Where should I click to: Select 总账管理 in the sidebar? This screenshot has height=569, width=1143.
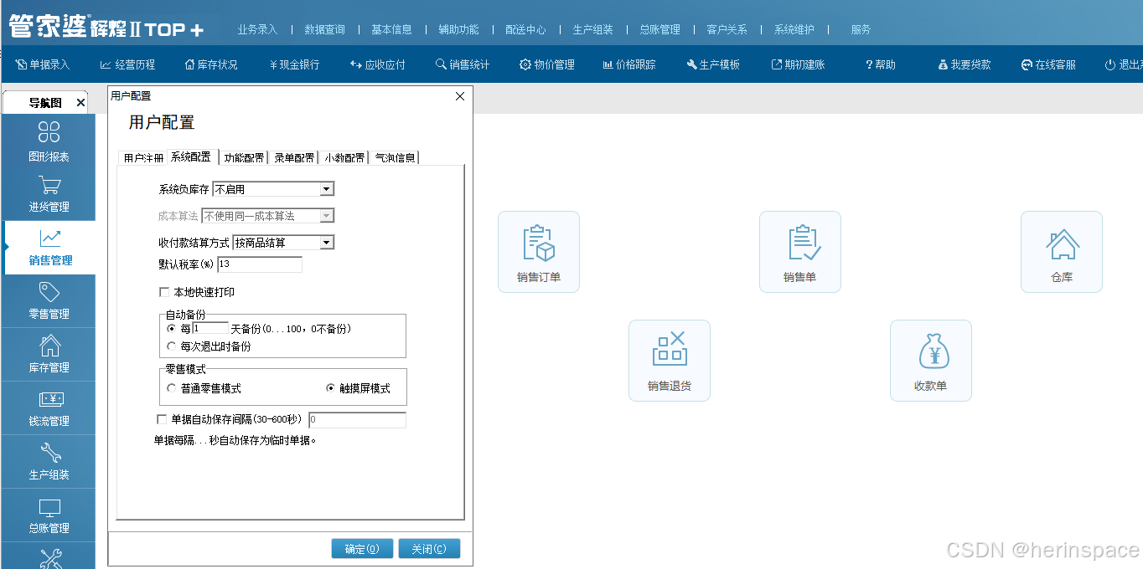[x=49, y=515]
